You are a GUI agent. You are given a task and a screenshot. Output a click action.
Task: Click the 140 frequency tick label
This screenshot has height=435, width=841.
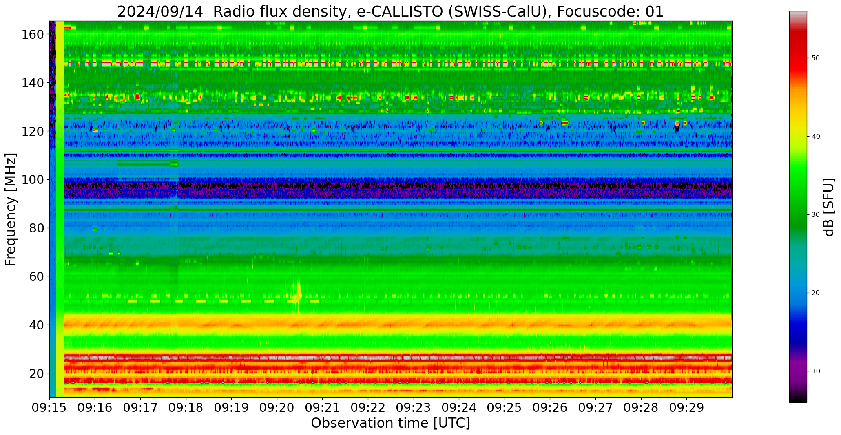pyautogui.click(x=33, y=83)
